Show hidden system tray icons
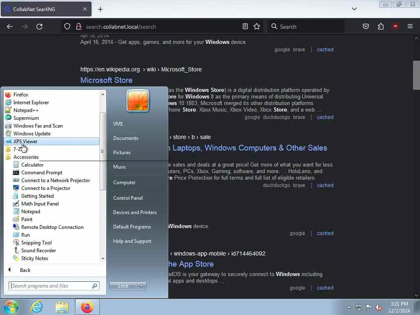Image resolution: width=420 pixels, height=315 pixels. point(349,307)
